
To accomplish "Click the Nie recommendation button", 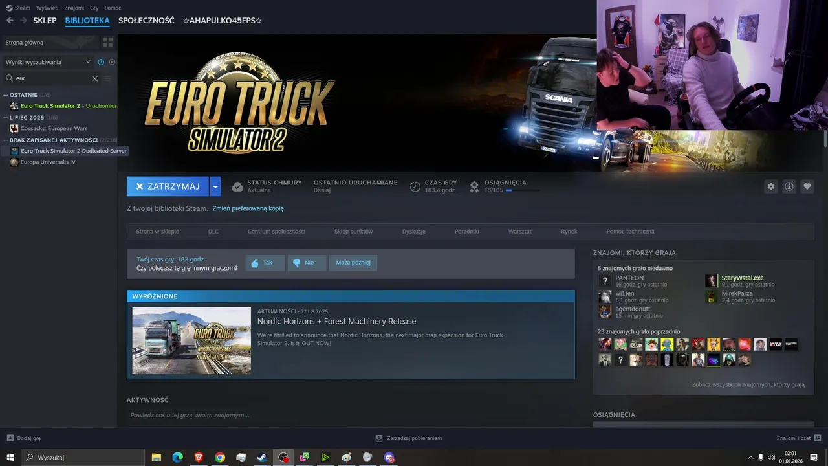I will pyautogui.click(x=307, y=263).
